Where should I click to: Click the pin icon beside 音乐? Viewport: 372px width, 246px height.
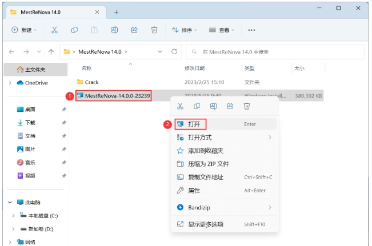[64, 163]
